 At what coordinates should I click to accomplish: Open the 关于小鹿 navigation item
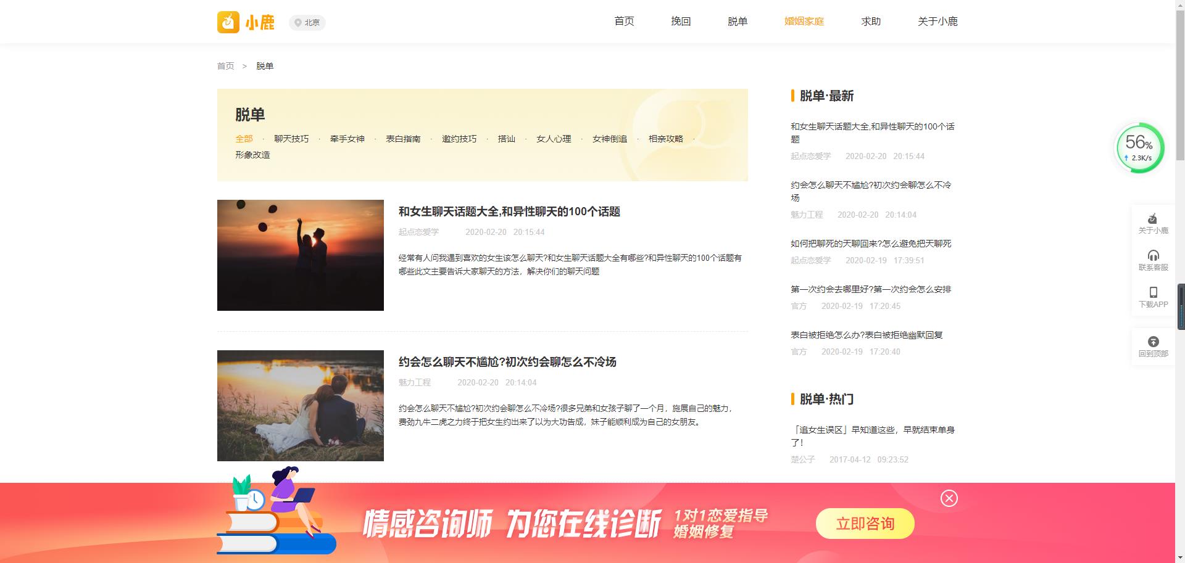(938, 22)
